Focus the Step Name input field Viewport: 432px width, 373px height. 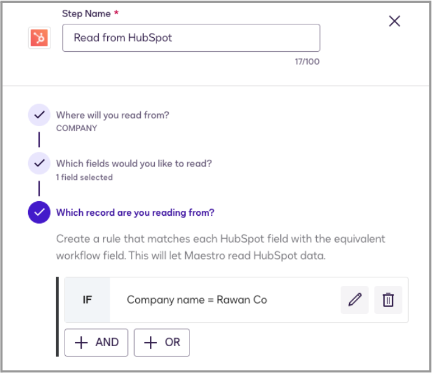tap(191, 38)
